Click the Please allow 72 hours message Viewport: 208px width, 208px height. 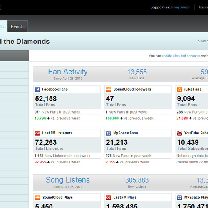tap(192, 162)
